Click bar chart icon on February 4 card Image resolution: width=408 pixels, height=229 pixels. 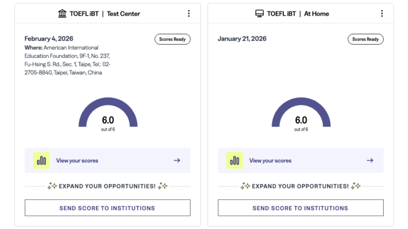click(x=41, y=161)
